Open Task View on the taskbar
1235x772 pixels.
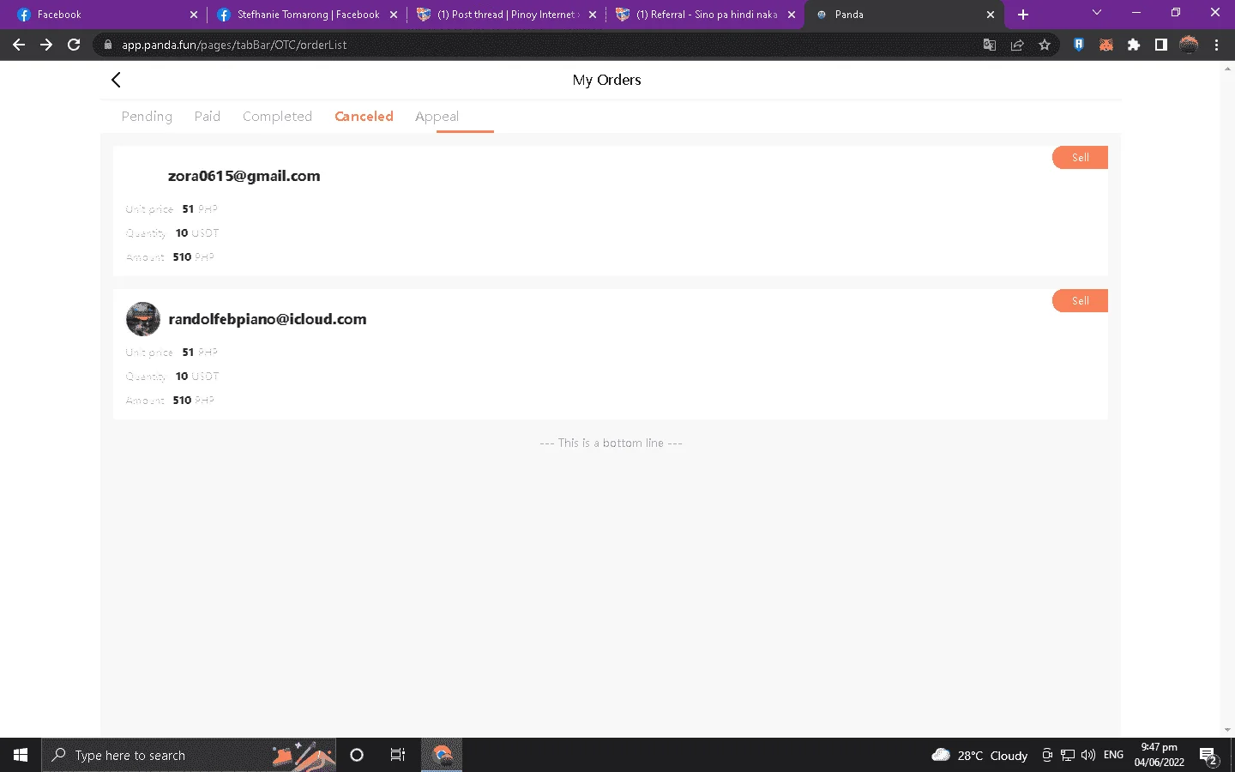click(398, 755)
